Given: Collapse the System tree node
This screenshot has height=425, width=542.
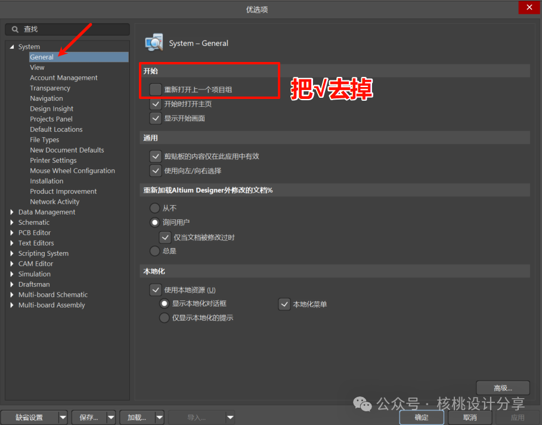Looking at the screenshot, I should [12, 47].
